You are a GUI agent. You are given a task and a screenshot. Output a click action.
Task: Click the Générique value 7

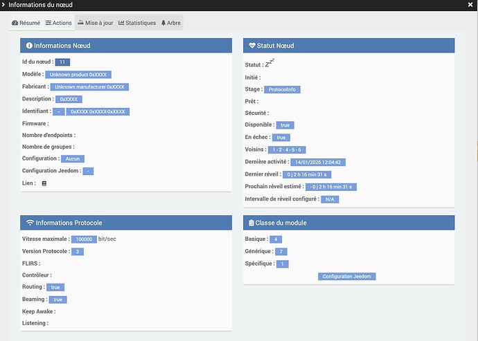point(281,252)
